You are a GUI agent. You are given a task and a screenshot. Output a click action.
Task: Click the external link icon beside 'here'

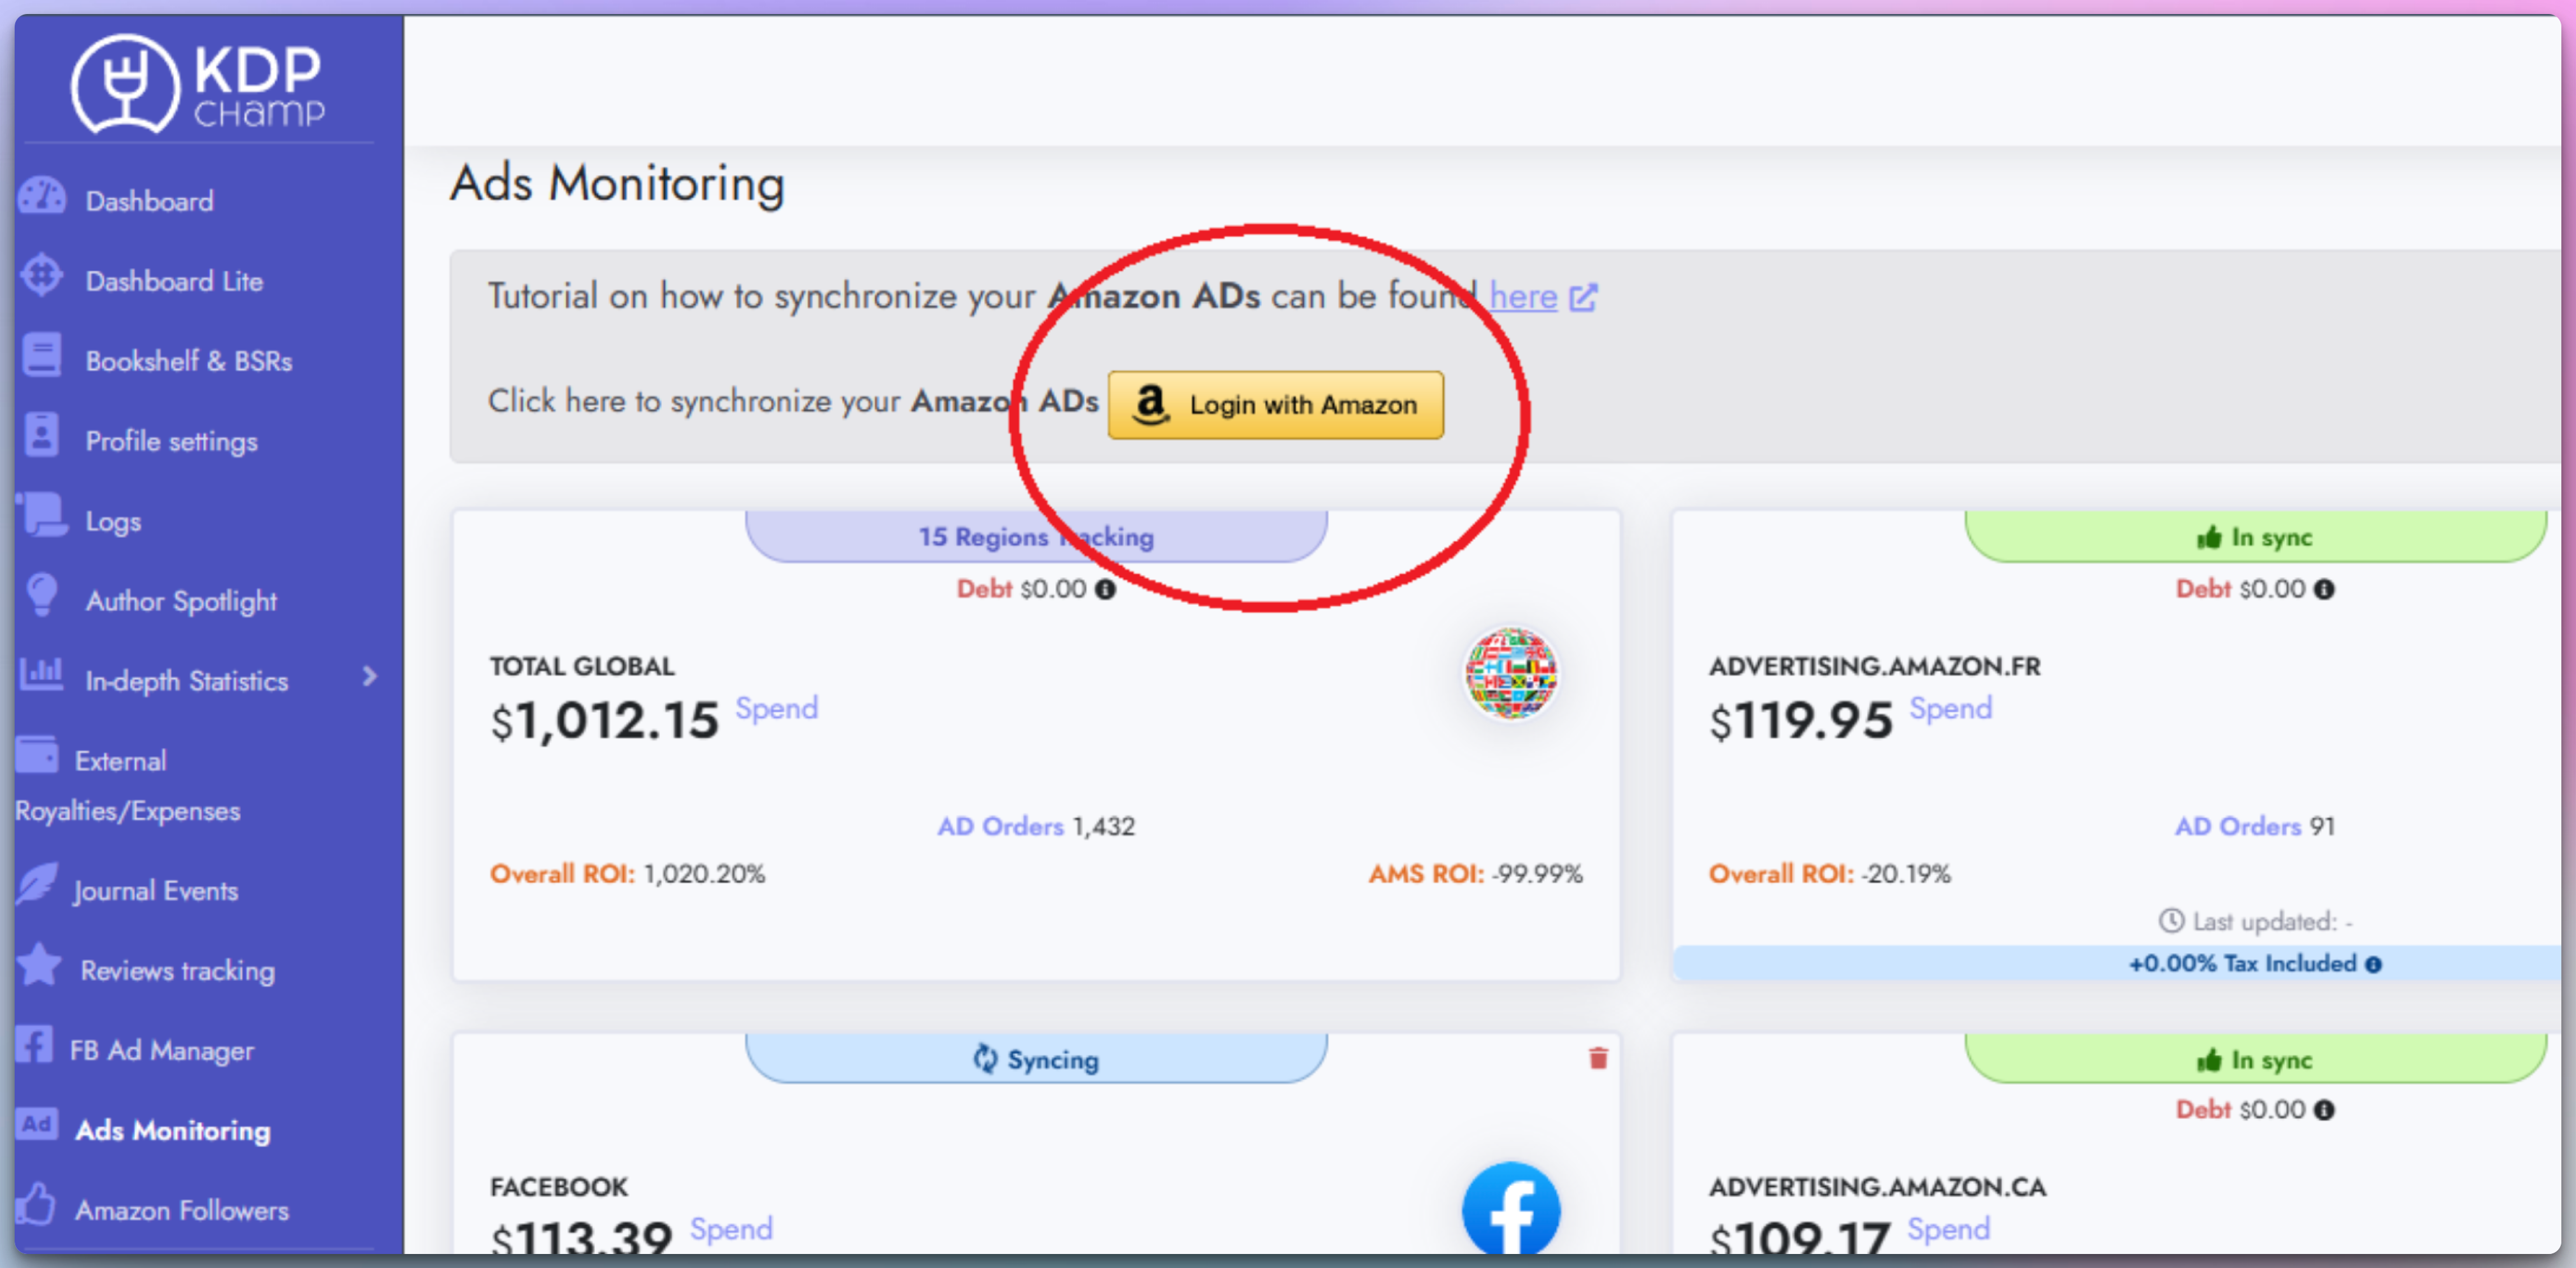click(1583, 298)
